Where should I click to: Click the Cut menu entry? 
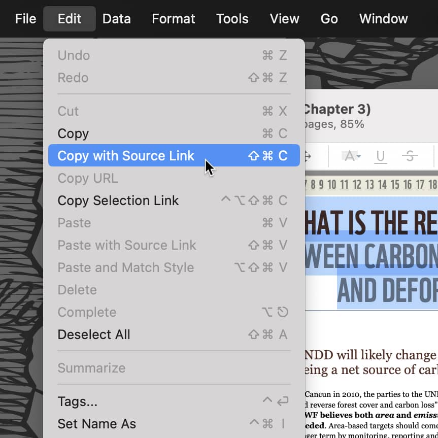[174, 111]
